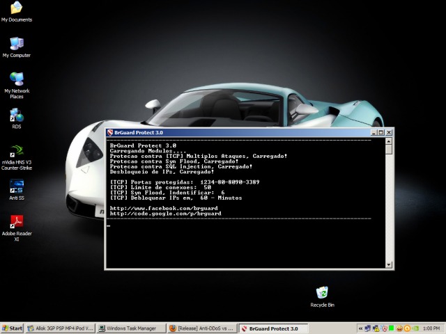446x334 pixels.
Task: Minimize the BrGuard Protect window
Action: (374, 132)
